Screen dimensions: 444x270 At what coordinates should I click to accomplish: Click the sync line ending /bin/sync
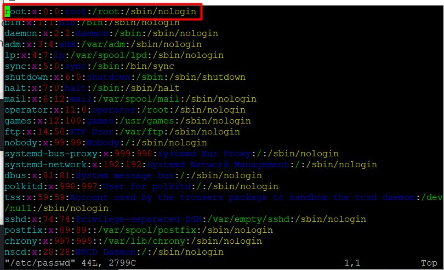89,66
